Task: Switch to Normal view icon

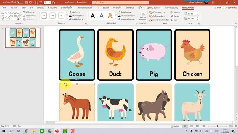Action: click(x=185, y=126)
